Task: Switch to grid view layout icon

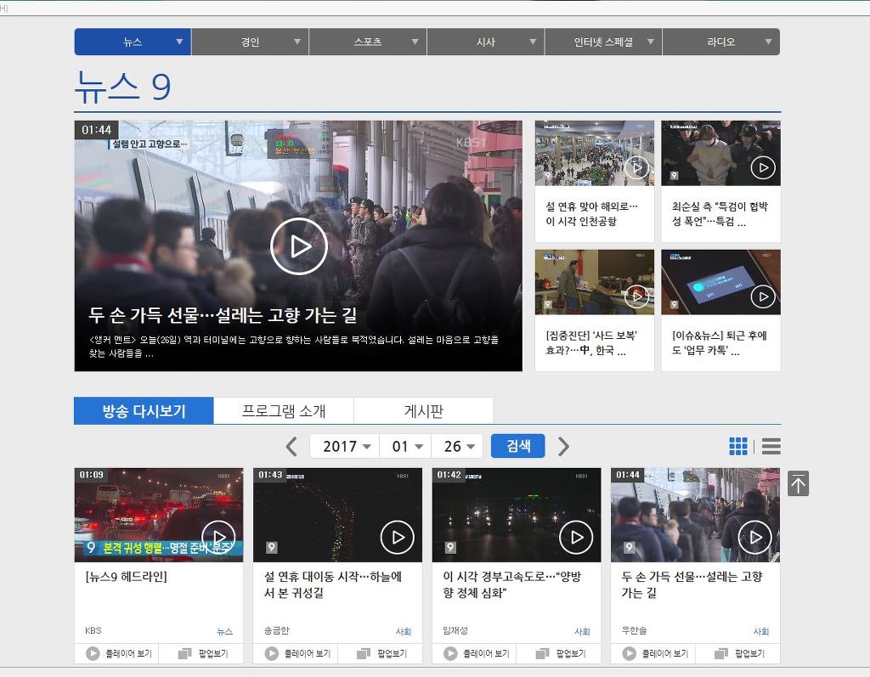Action: coord(738,446)
